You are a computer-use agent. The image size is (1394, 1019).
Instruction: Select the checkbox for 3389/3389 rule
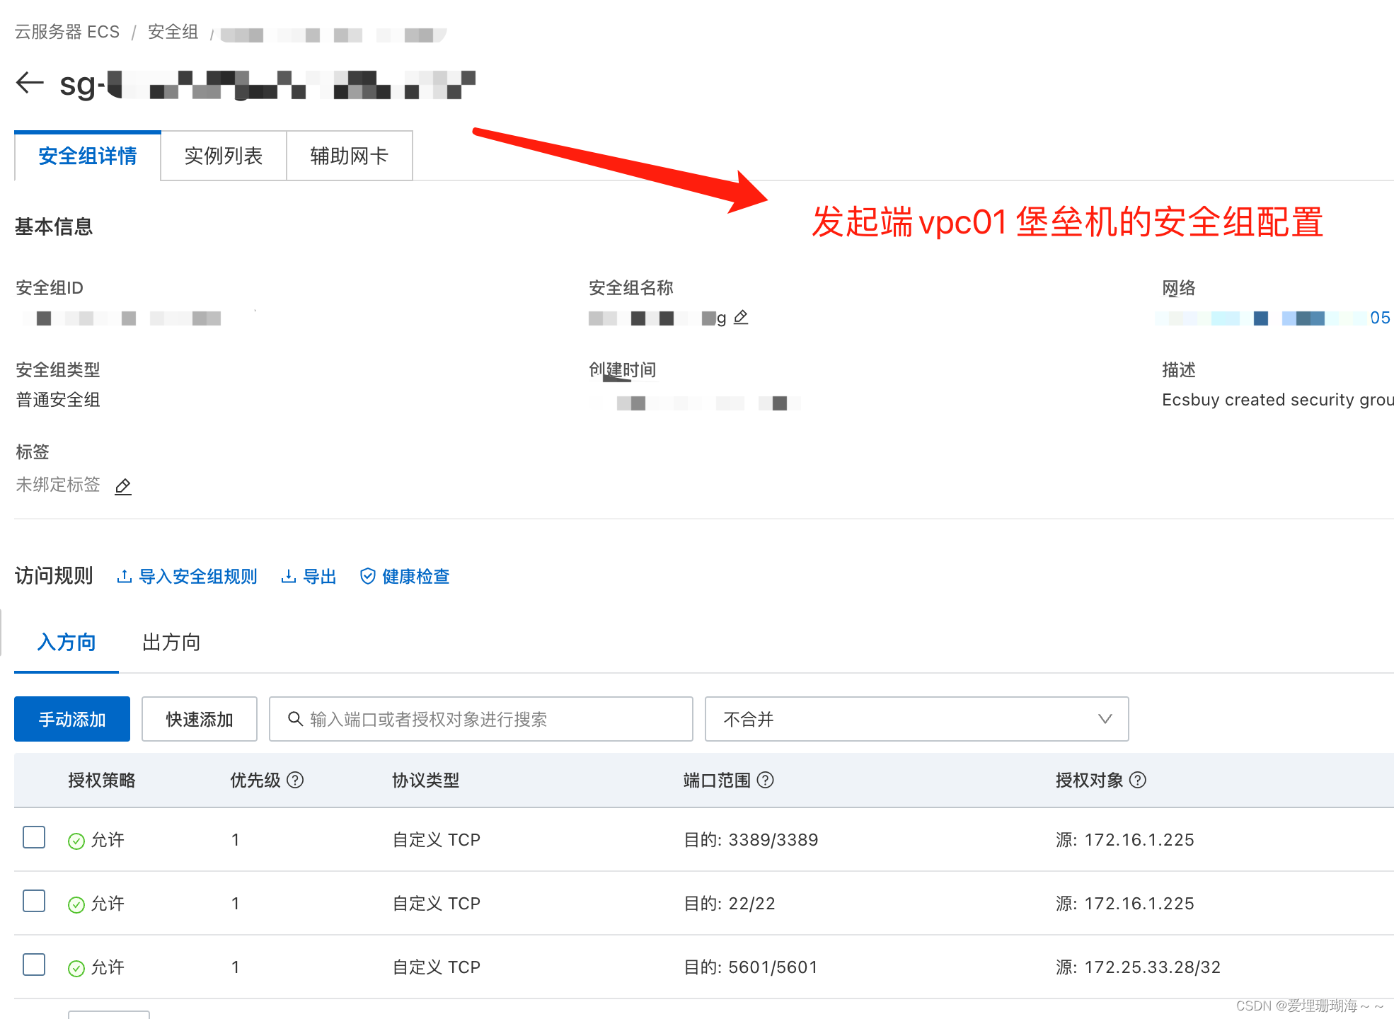point(34,837)
